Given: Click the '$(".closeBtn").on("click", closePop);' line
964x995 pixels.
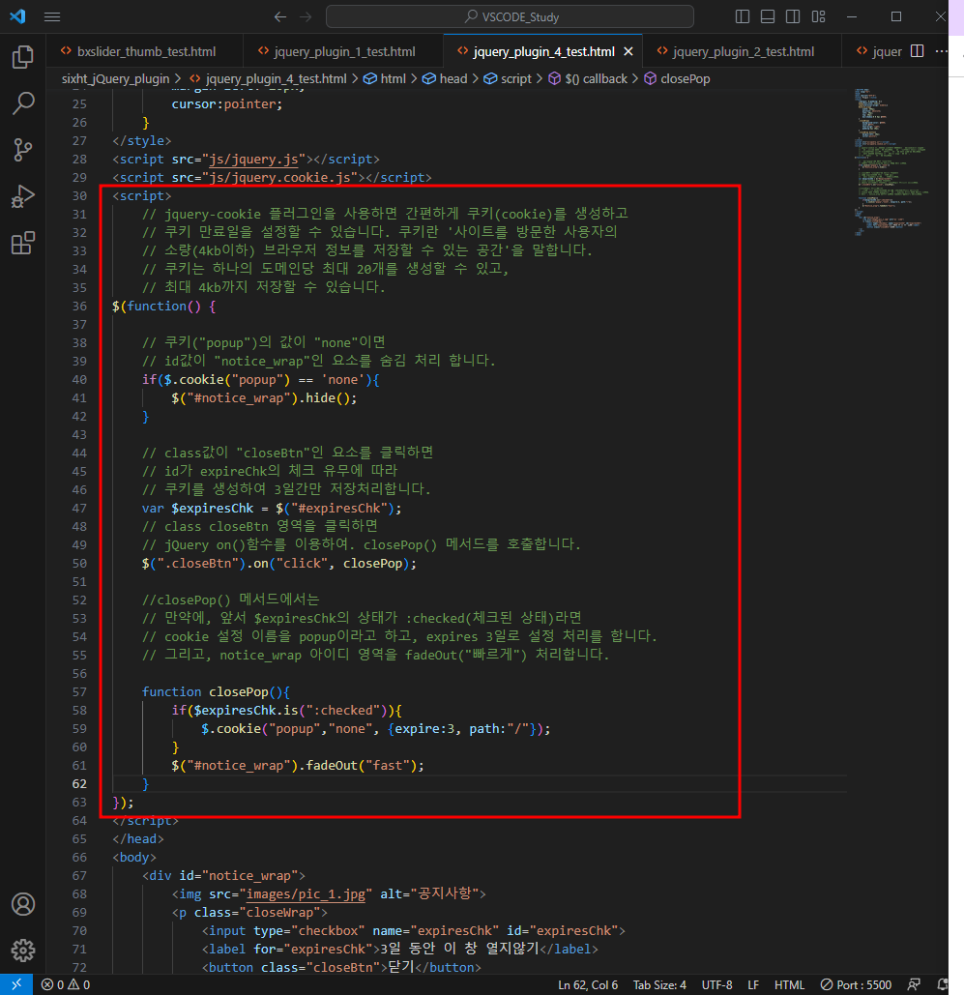Looking at the screenshot, I should click(x=279, y=564).
